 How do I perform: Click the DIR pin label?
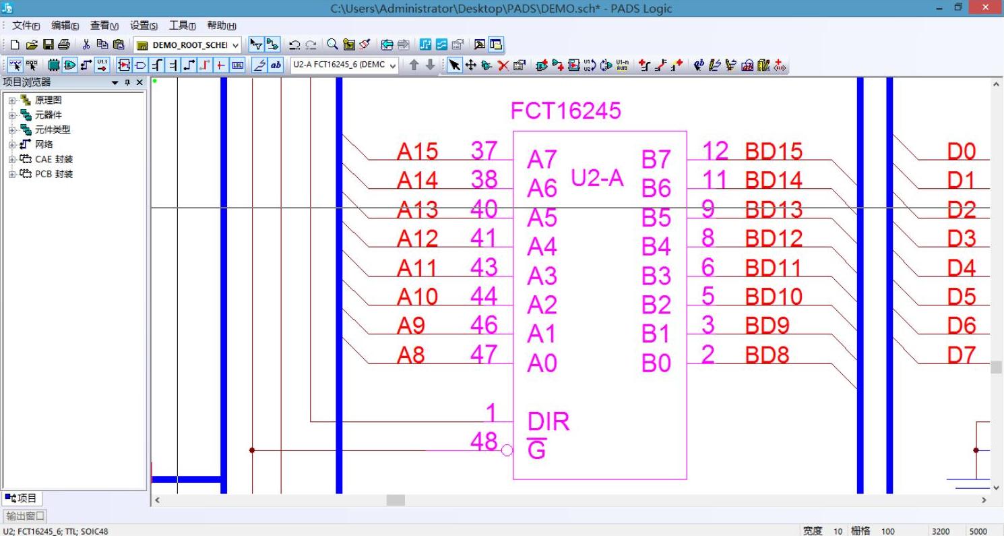[x=548, y=422]
